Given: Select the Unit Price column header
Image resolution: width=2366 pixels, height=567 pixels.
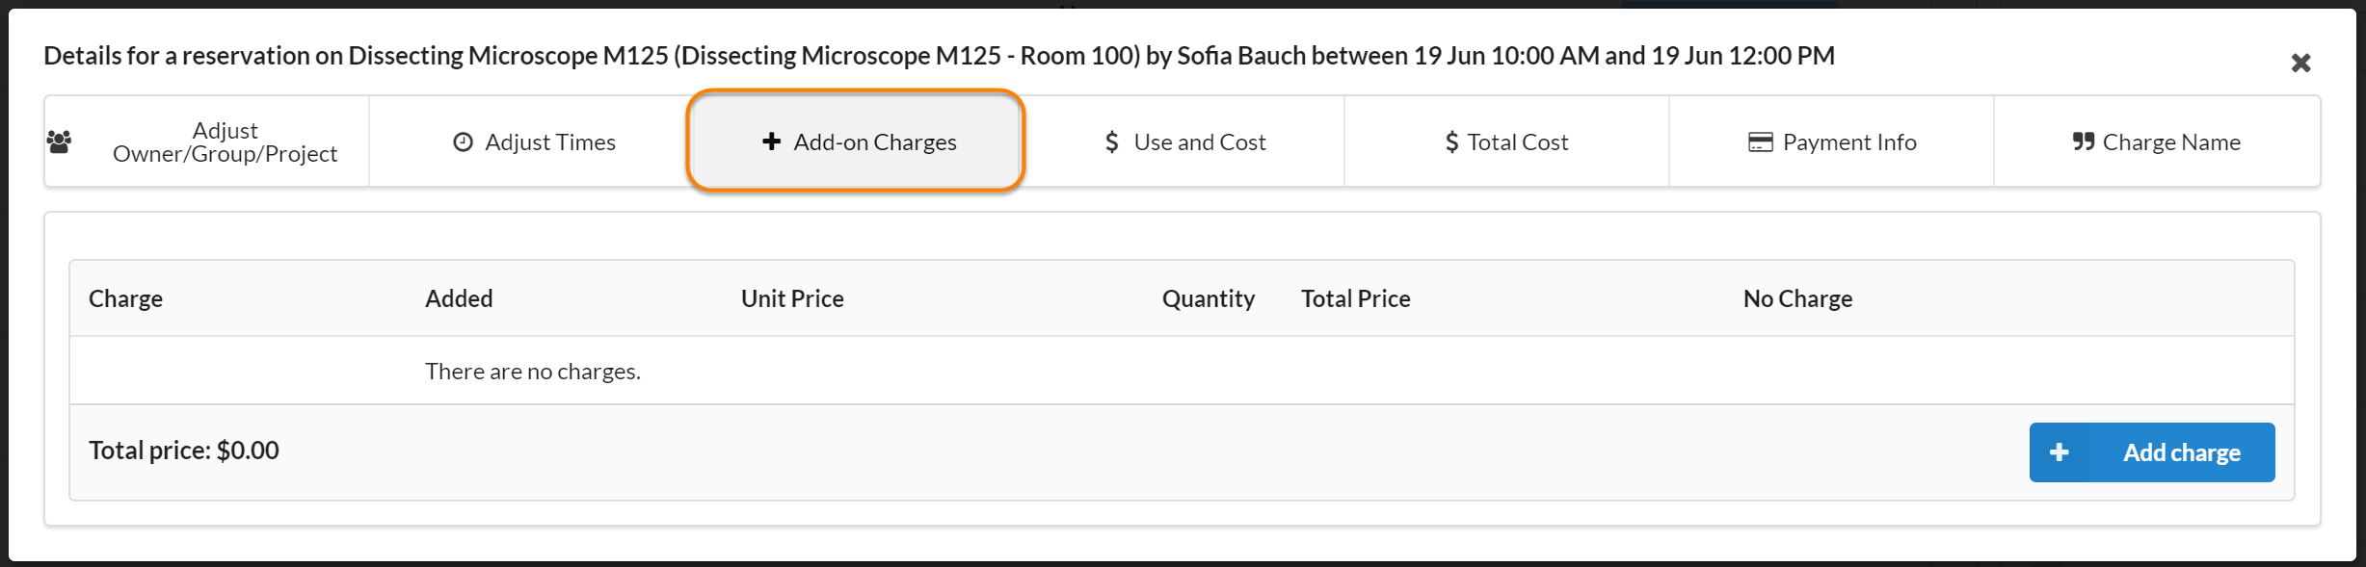Looking at the screenshot, I should pyautogui.click(x=792, y=298).
